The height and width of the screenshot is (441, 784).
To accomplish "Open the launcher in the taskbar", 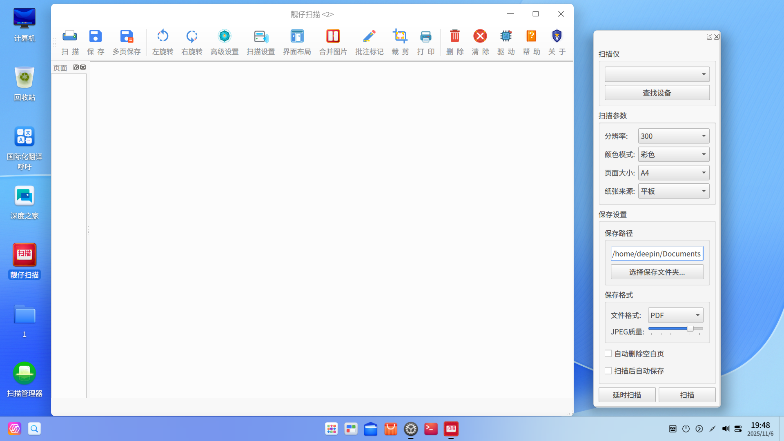I will tap(331, 429).
